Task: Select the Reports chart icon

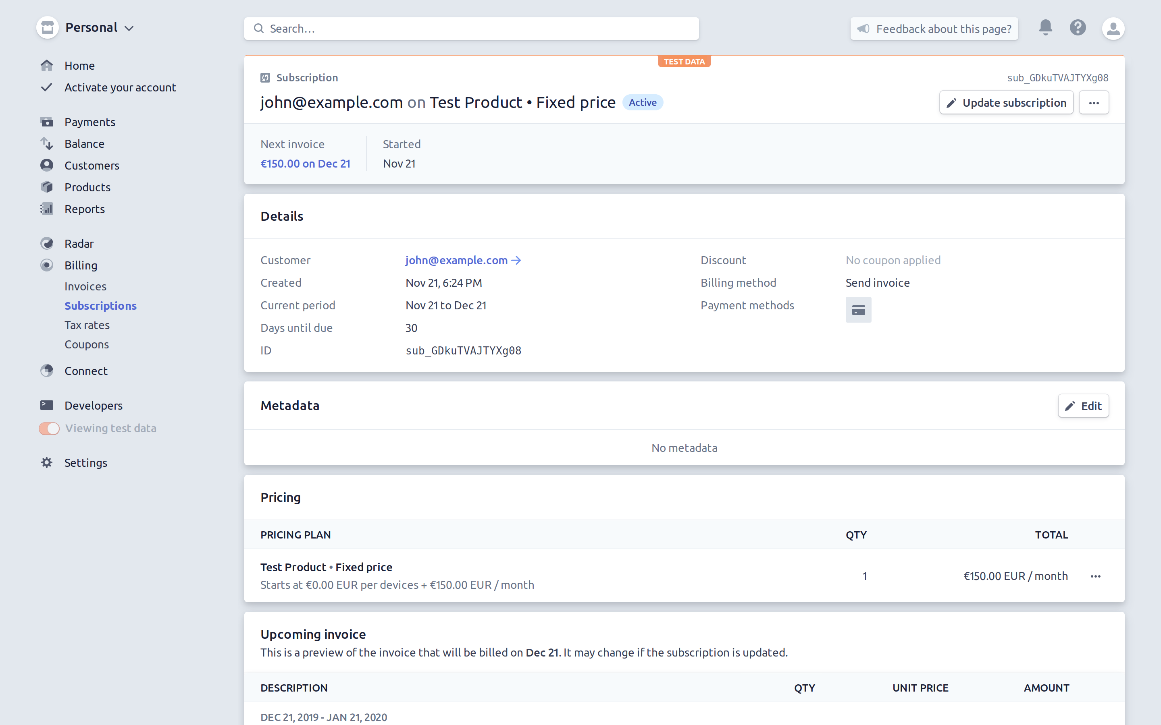Action: point(47,209)
